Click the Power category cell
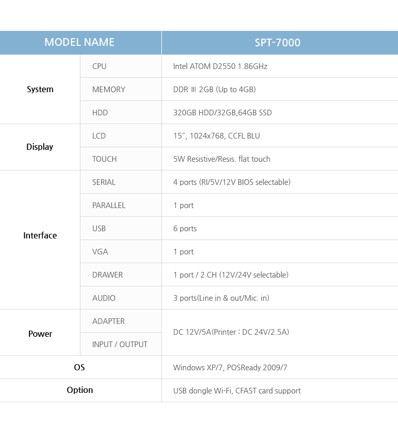Screen dimensions: 398x429 tap(40, 334)
